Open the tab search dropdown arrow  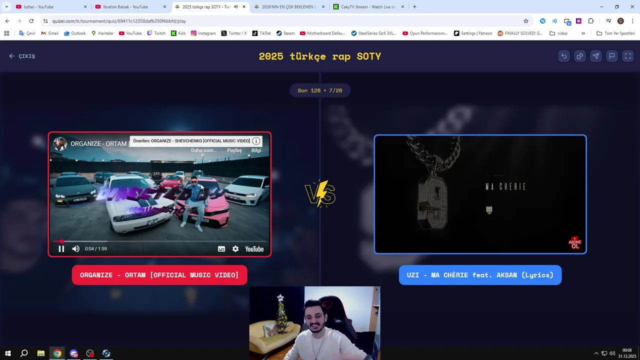click(x=6, y=7)
